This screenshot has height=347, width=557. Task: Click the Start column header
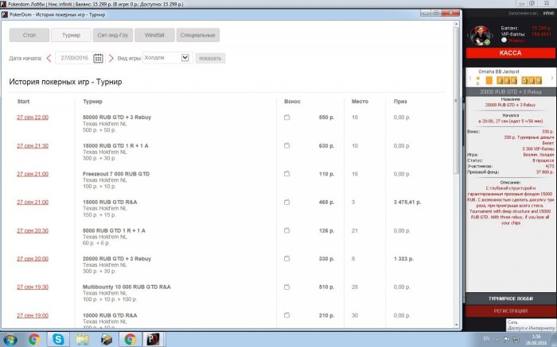click(x=23, y=102)
